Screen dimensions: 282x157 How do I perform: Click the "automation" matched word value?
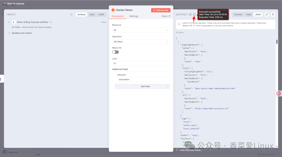(193, 82)
